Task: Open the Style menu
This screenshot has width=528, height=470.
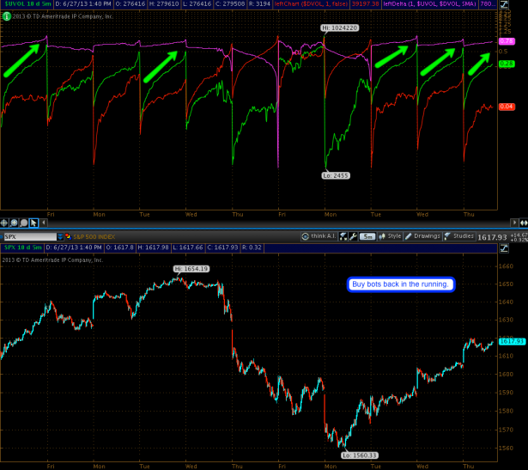Action: tap(390, 236)
